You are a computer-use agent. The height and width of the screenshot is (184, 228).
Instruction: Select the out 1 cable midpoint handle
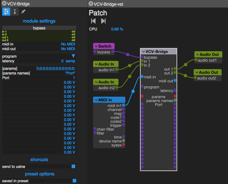coord(185,64)
